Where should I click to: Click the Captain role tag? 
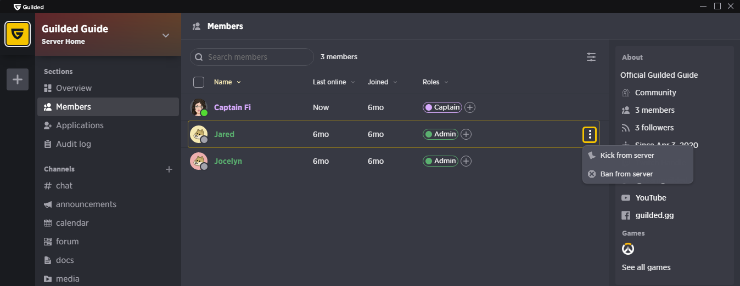tap(442, 107)
